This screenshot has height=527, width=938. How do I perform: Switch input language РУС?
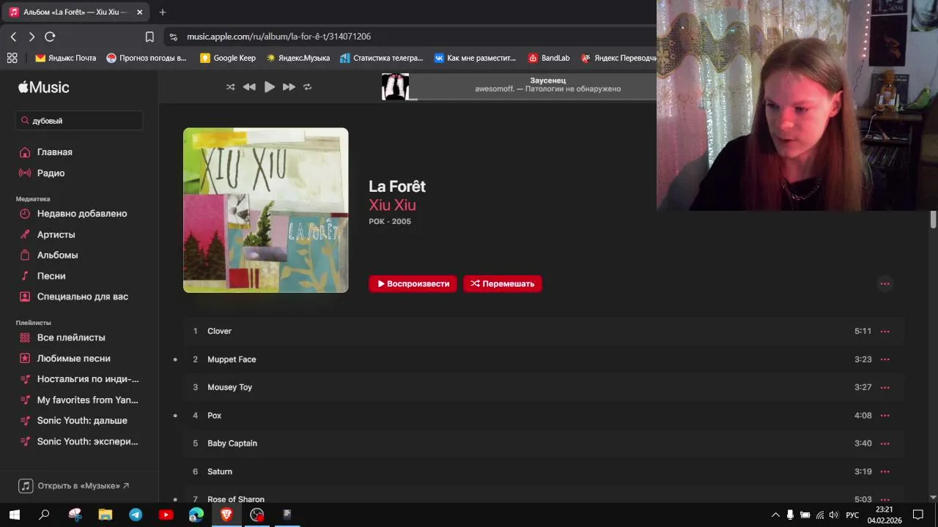tap(852, 515)
